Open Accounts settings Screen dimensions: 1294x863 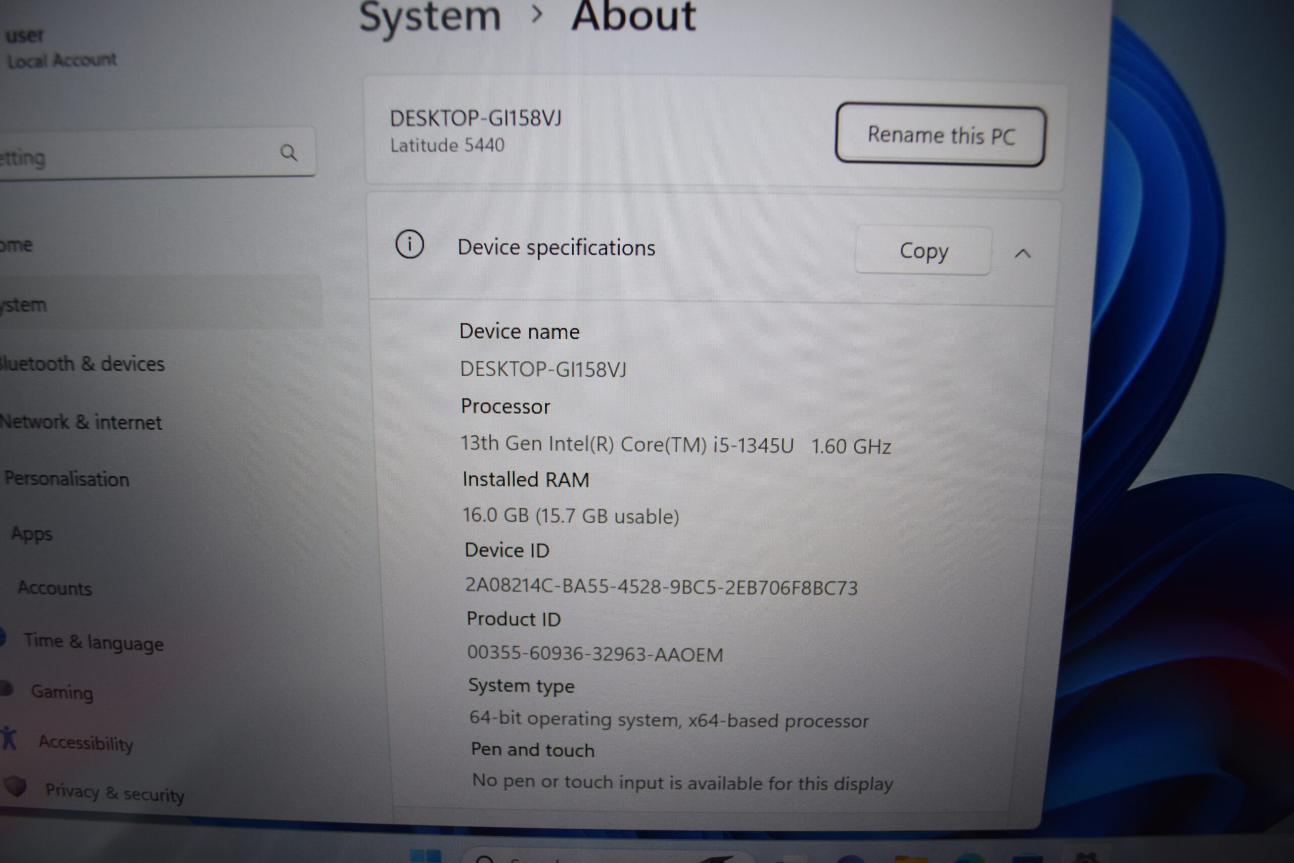[x=55, y=588]
